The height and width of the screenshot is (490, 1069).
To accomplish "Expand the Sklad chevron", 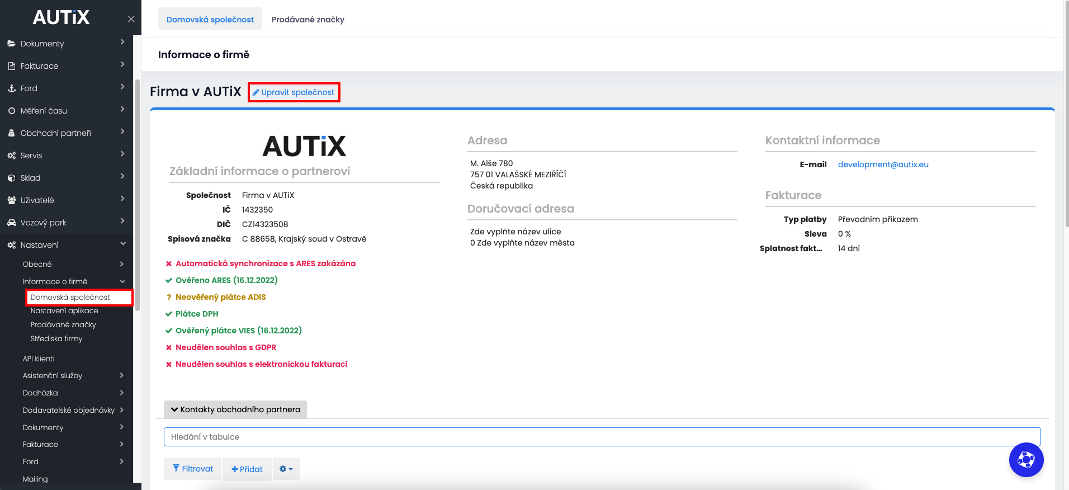I will click(x=122, y=176).
